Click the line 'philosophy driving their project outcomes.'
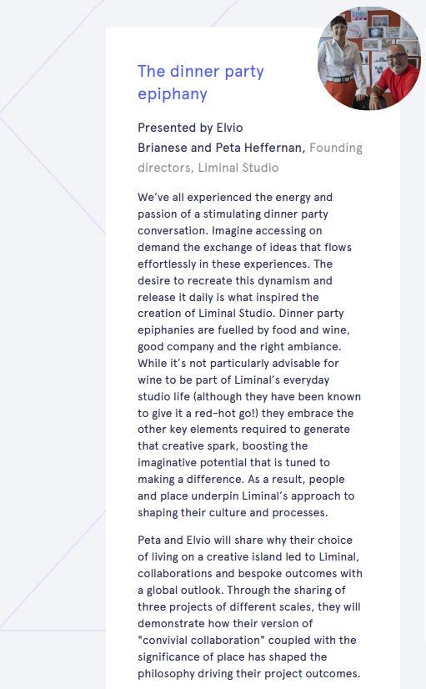 (x=249, y=673)
